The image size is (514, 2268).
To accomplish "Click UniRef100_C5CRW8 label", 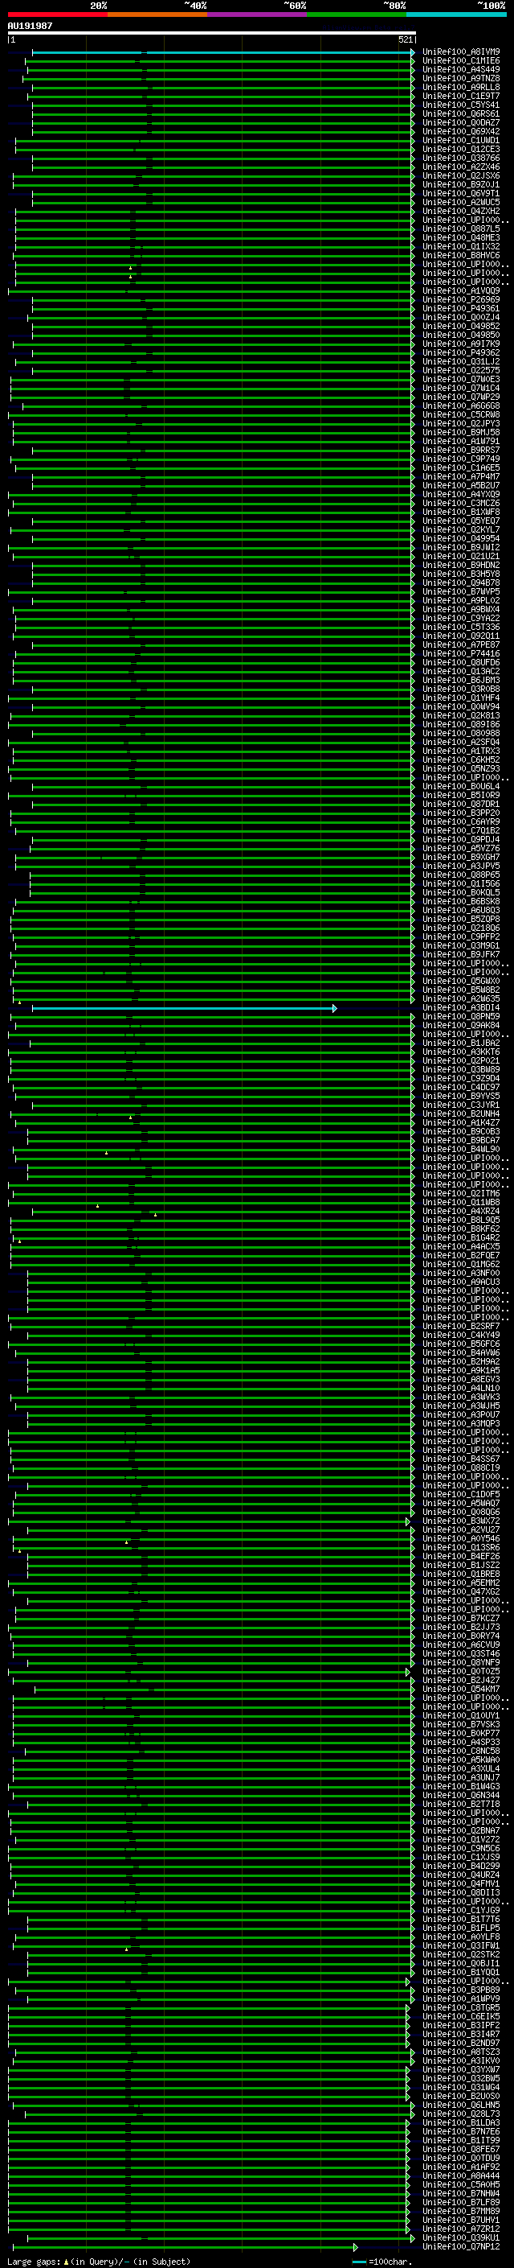I will pyautogui.click(x=460, y=414).
